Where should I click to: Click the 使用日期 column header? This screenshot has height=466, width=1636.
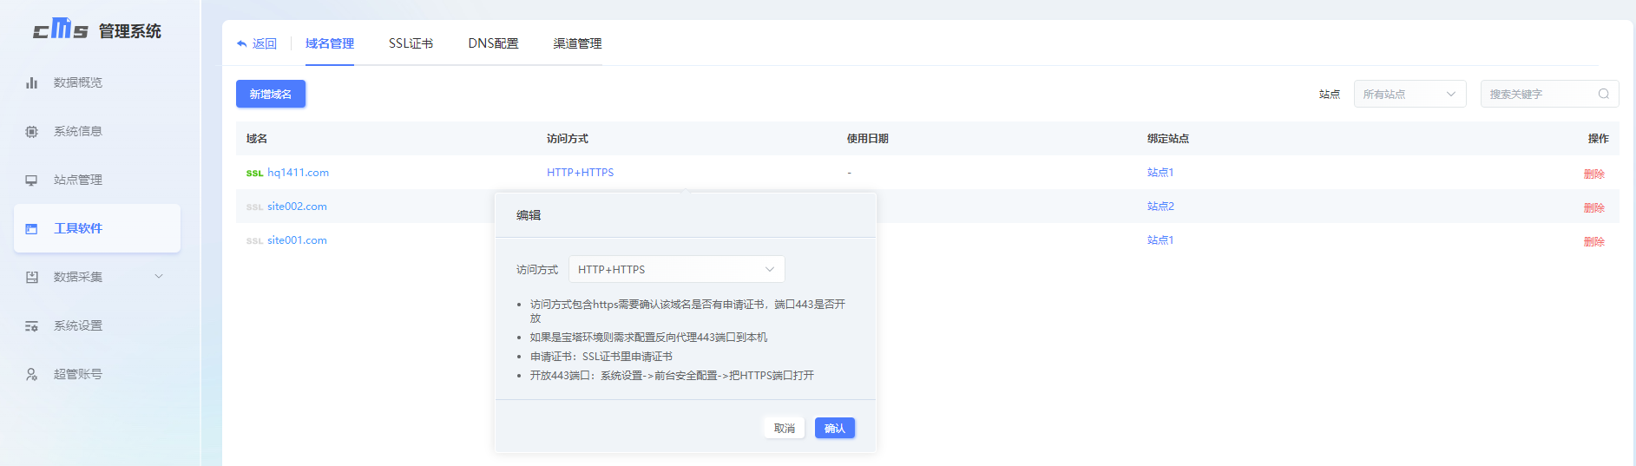tap(868, 139)
